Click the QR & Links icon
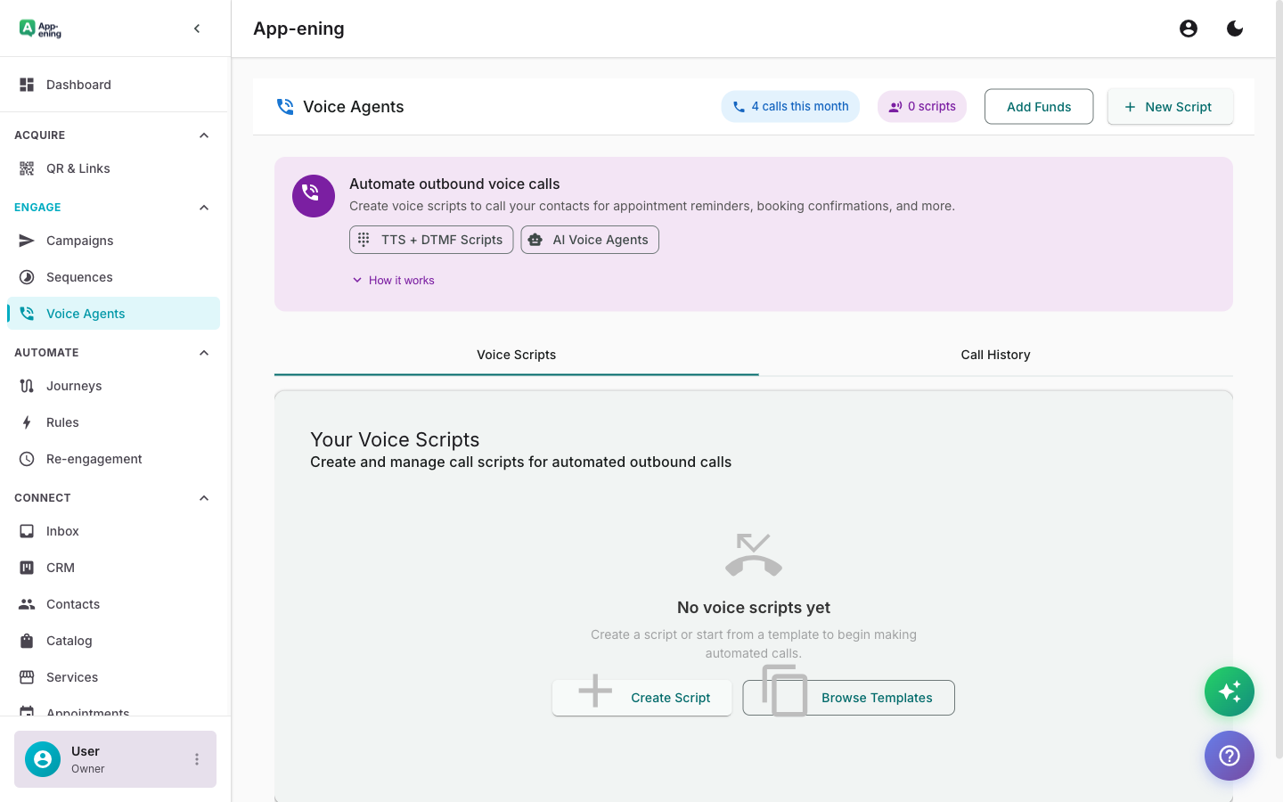The image size is (1283, 802). pyautogui.click(x=26, y=168)
